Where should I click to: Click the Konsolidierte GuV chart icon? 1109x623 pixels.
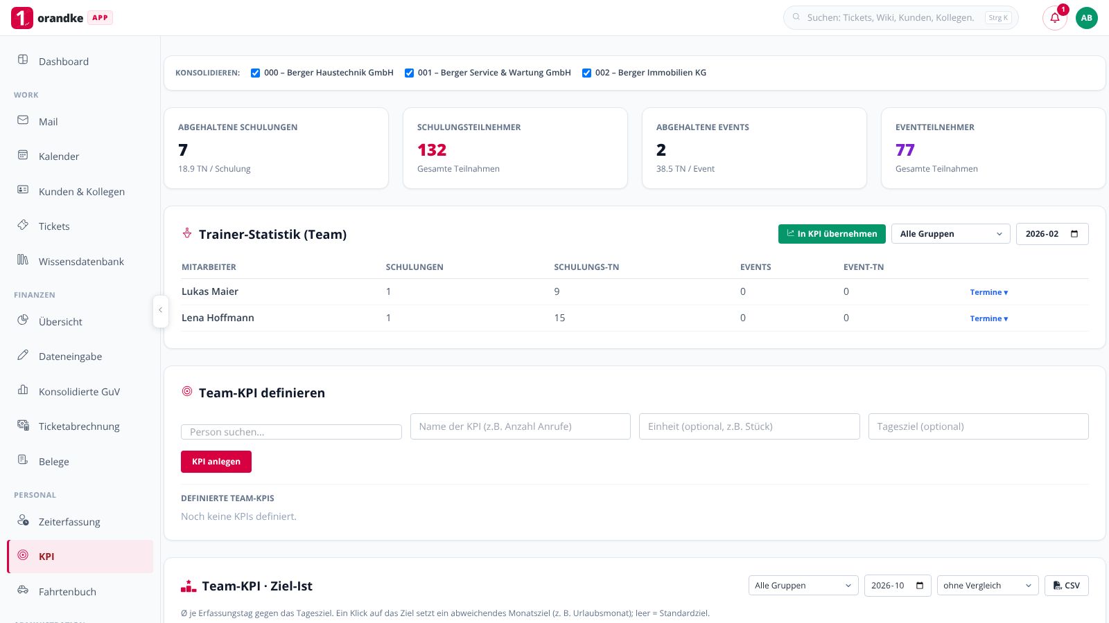[x=23, y=390]
